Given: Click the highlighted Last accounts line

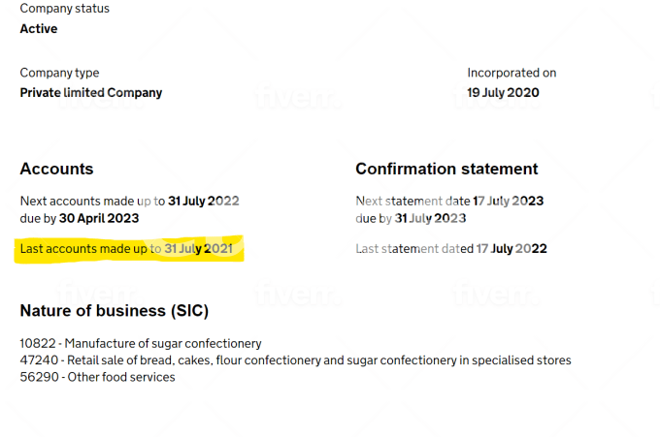Looking at the screenshot, I should [126, 249].
